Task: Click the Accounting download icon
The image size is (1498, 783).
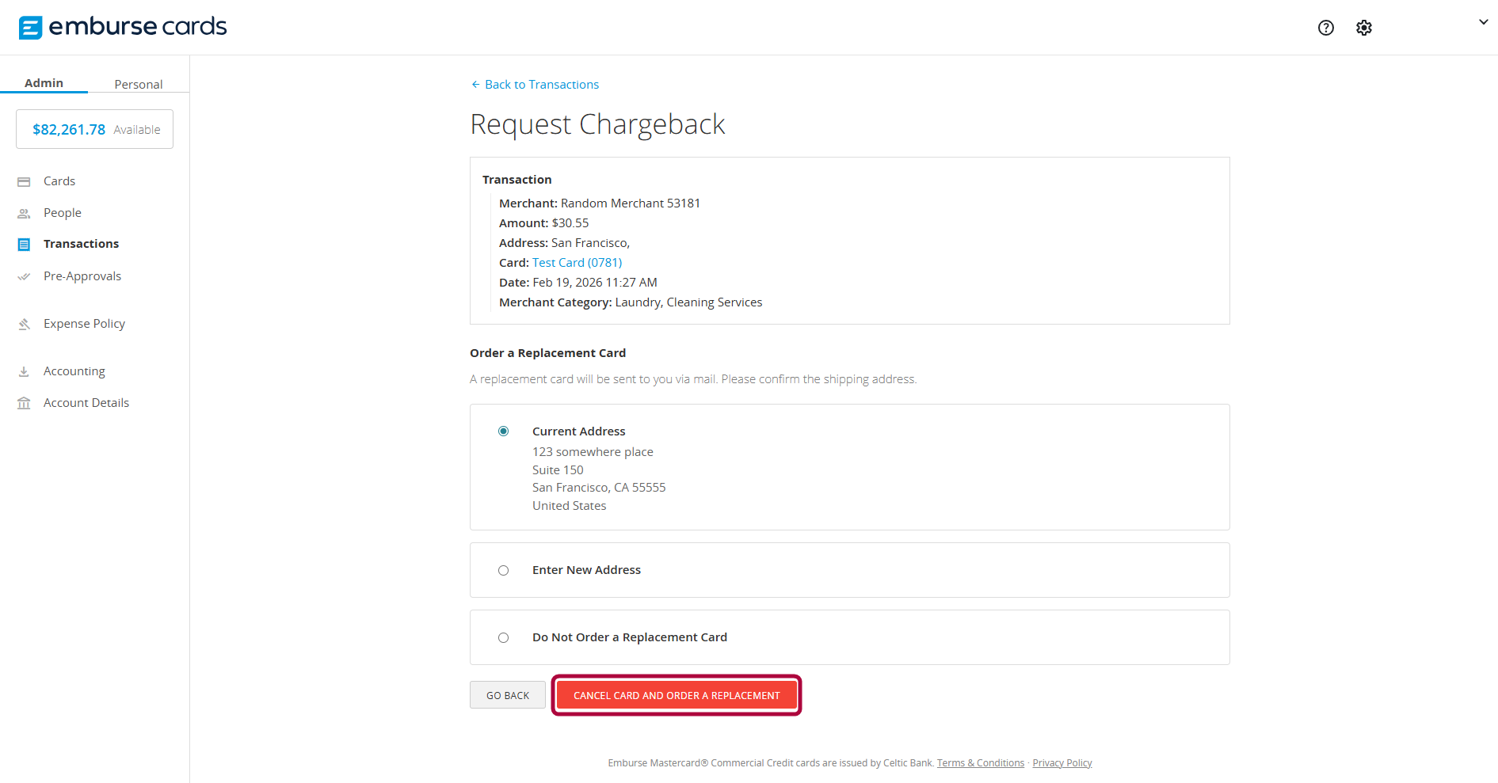Action: [x=25, y=371]
